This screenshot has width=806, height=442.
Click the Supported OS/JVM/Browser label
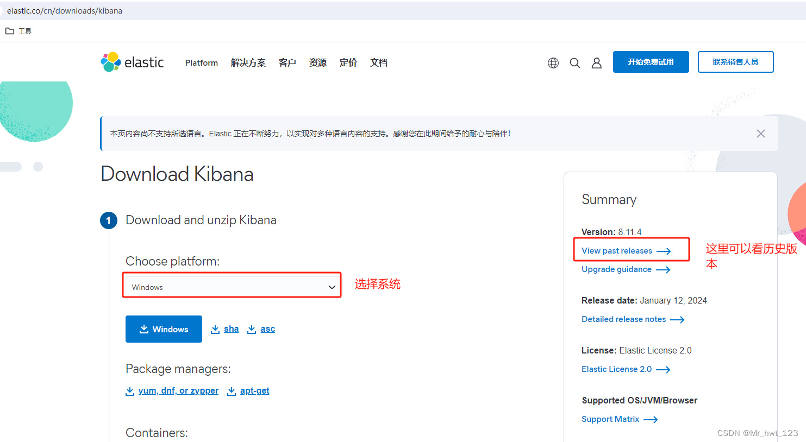click(640, 401)
